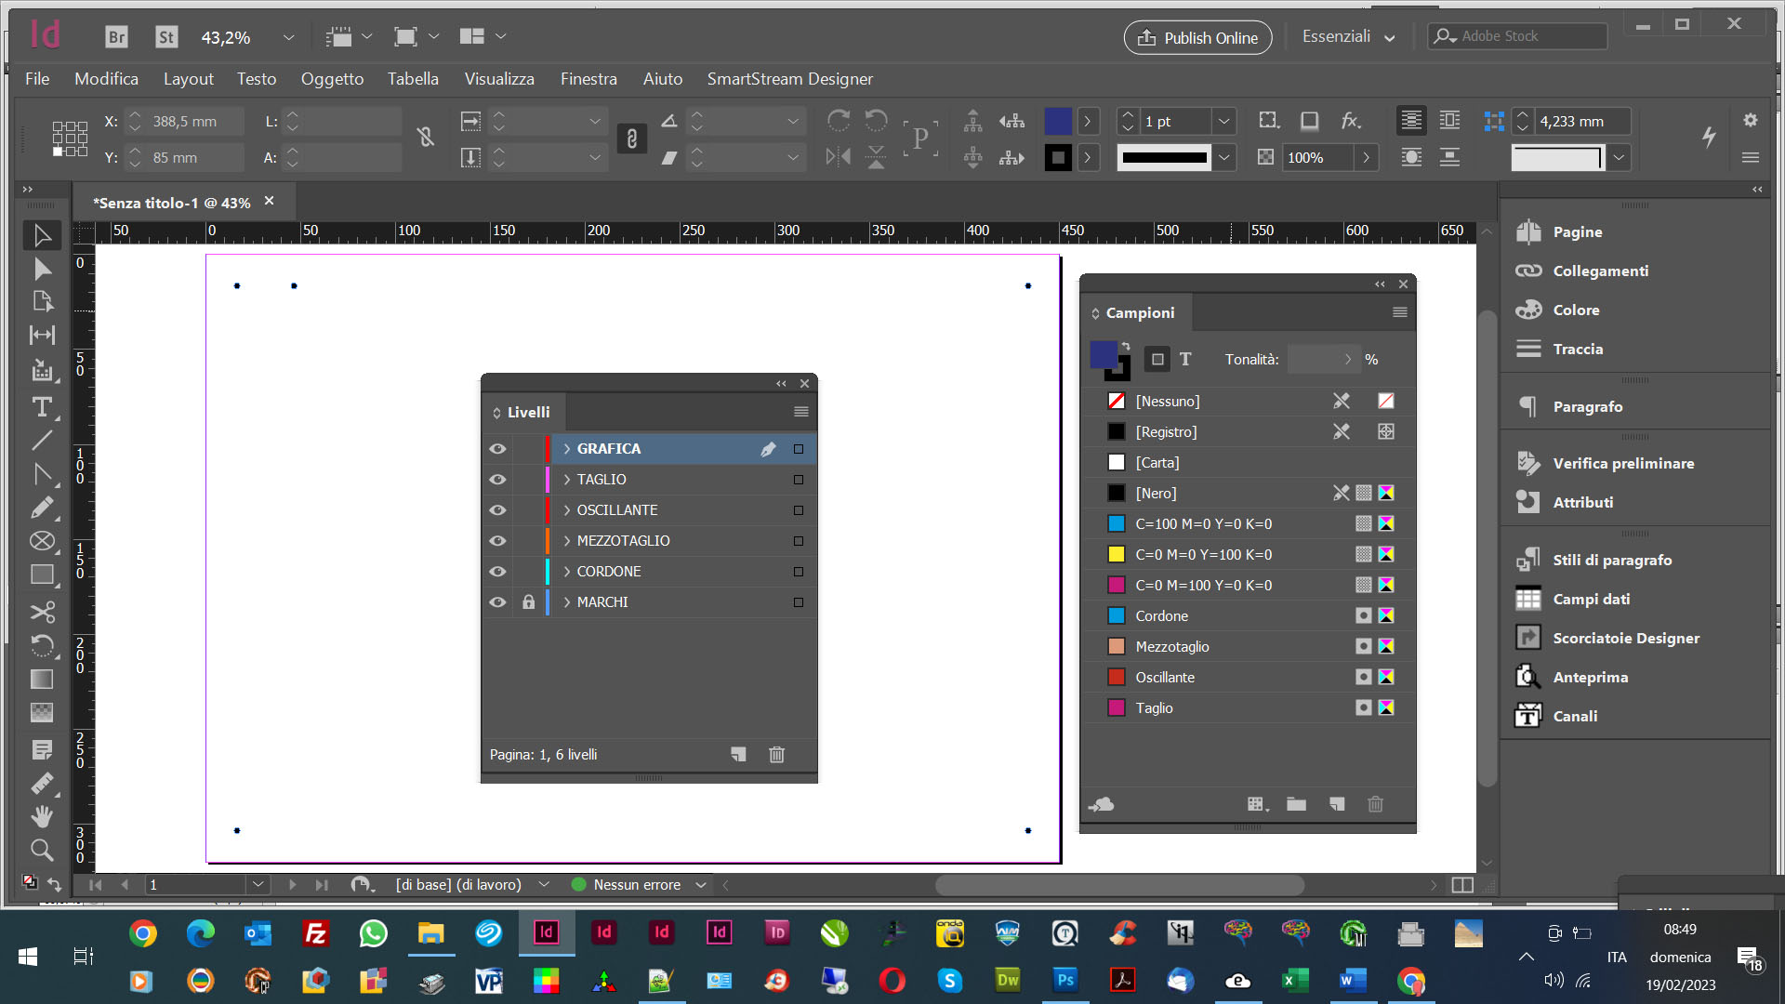Delete selected layer with trash icon
This screenshot has height=1004, width=1785.
point(776,755)
